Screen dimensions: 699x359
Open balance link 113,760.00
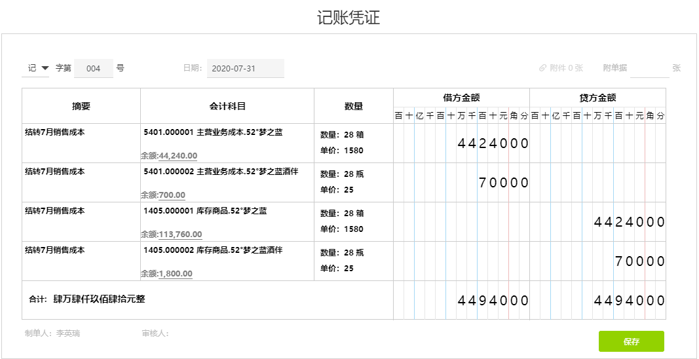pyautogui.click(x=180, y=234)
